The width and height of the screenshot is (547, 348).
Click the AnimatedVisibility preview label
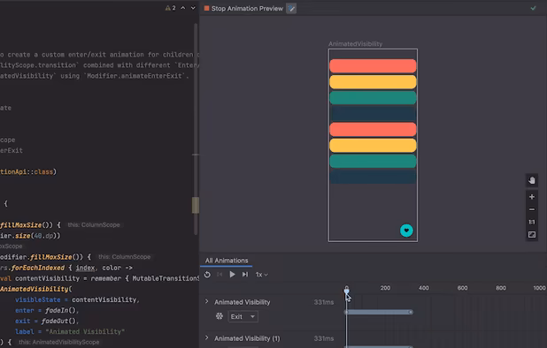355,44
